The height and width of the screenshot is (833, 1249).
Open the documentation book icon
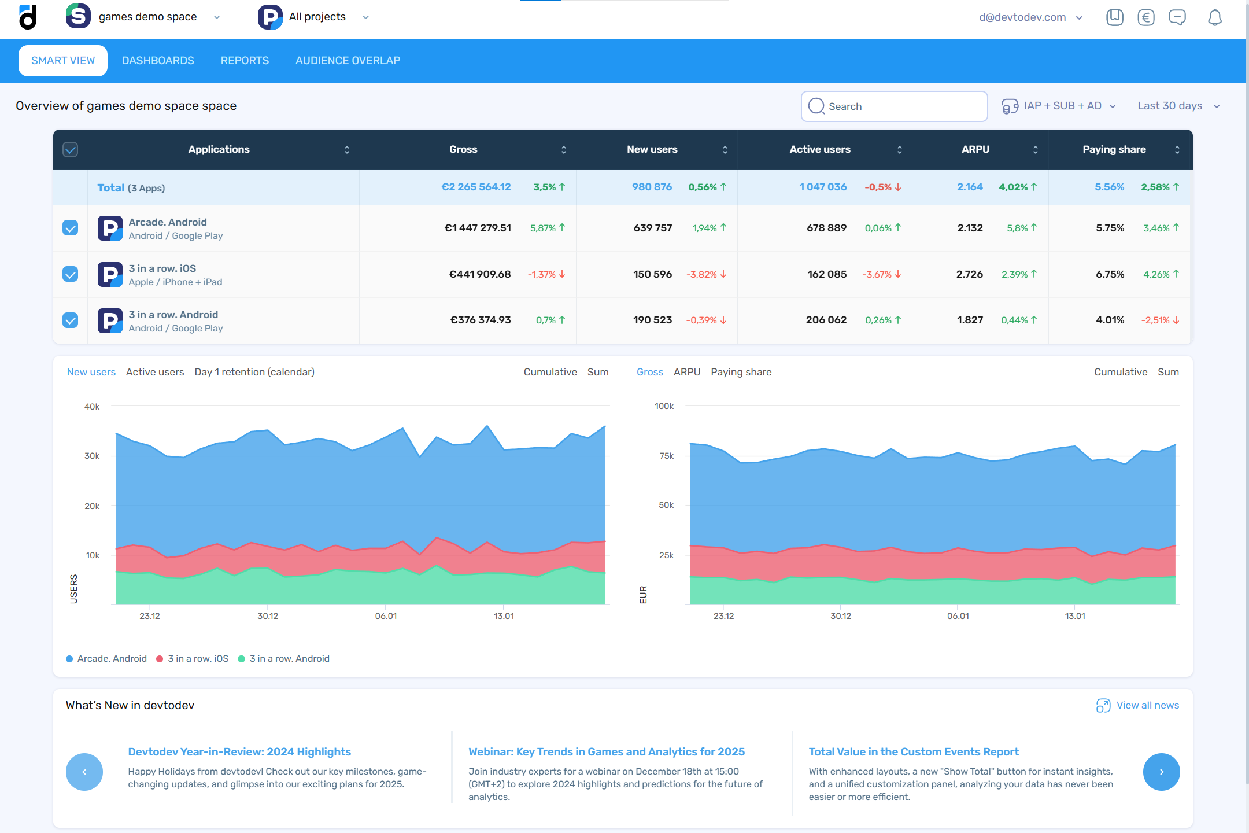pos(1114,17)
